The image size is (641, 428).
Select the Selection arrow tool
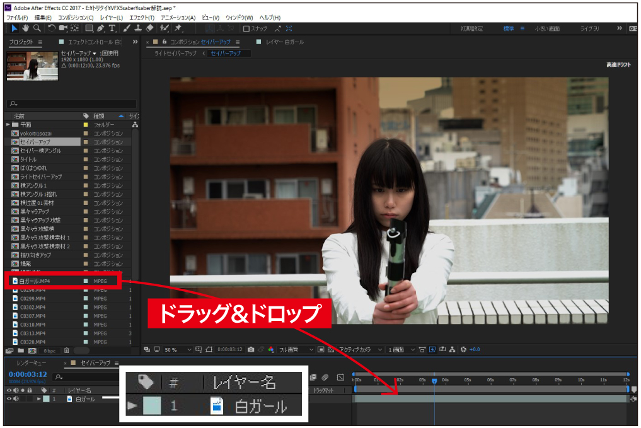pyautogui.click(x=14, y=28)
